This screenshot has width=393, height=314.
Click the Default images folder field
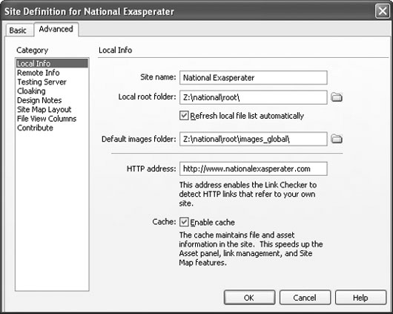point(254,139)
